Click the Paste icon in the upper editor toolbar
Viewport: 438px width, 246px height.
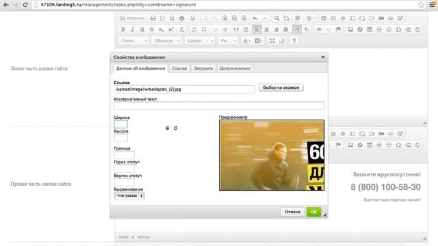(x=224, y=18)
